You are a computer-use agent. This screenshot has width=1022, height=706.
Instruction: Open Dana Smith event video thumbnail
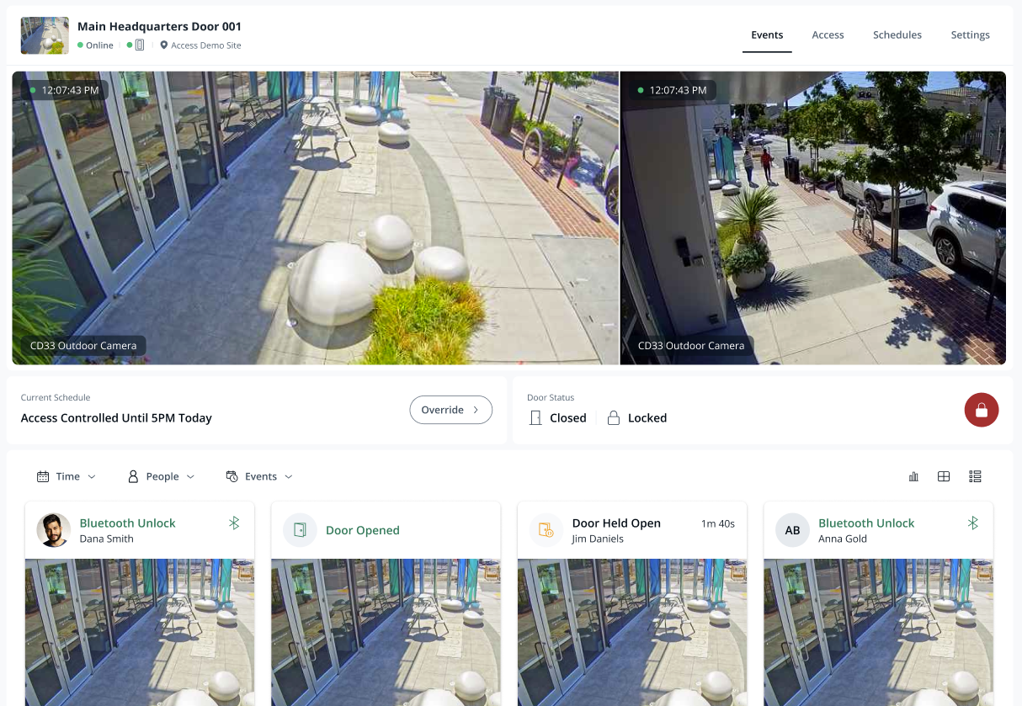140,631
